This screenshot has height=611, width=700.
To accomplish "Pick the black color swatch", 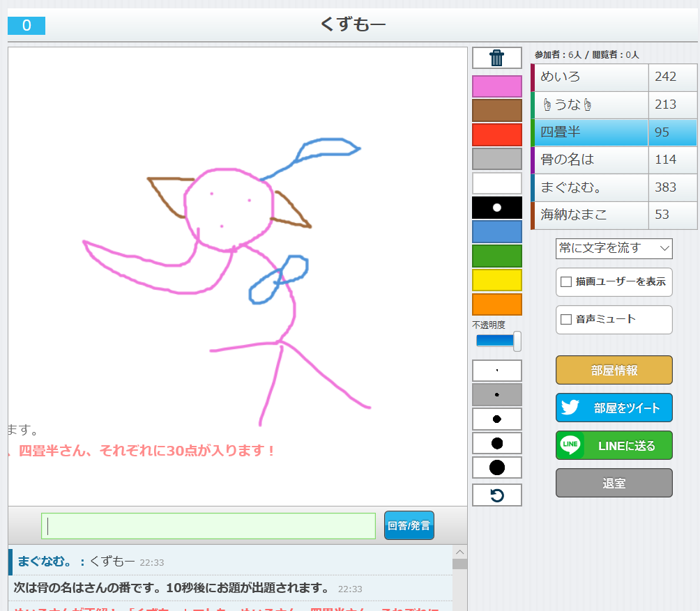I will (497, 208).
